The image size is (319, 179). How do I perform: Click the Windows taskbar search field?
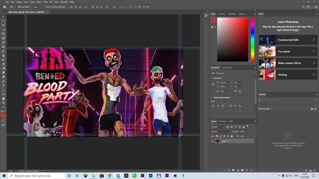tap(36, 176)
